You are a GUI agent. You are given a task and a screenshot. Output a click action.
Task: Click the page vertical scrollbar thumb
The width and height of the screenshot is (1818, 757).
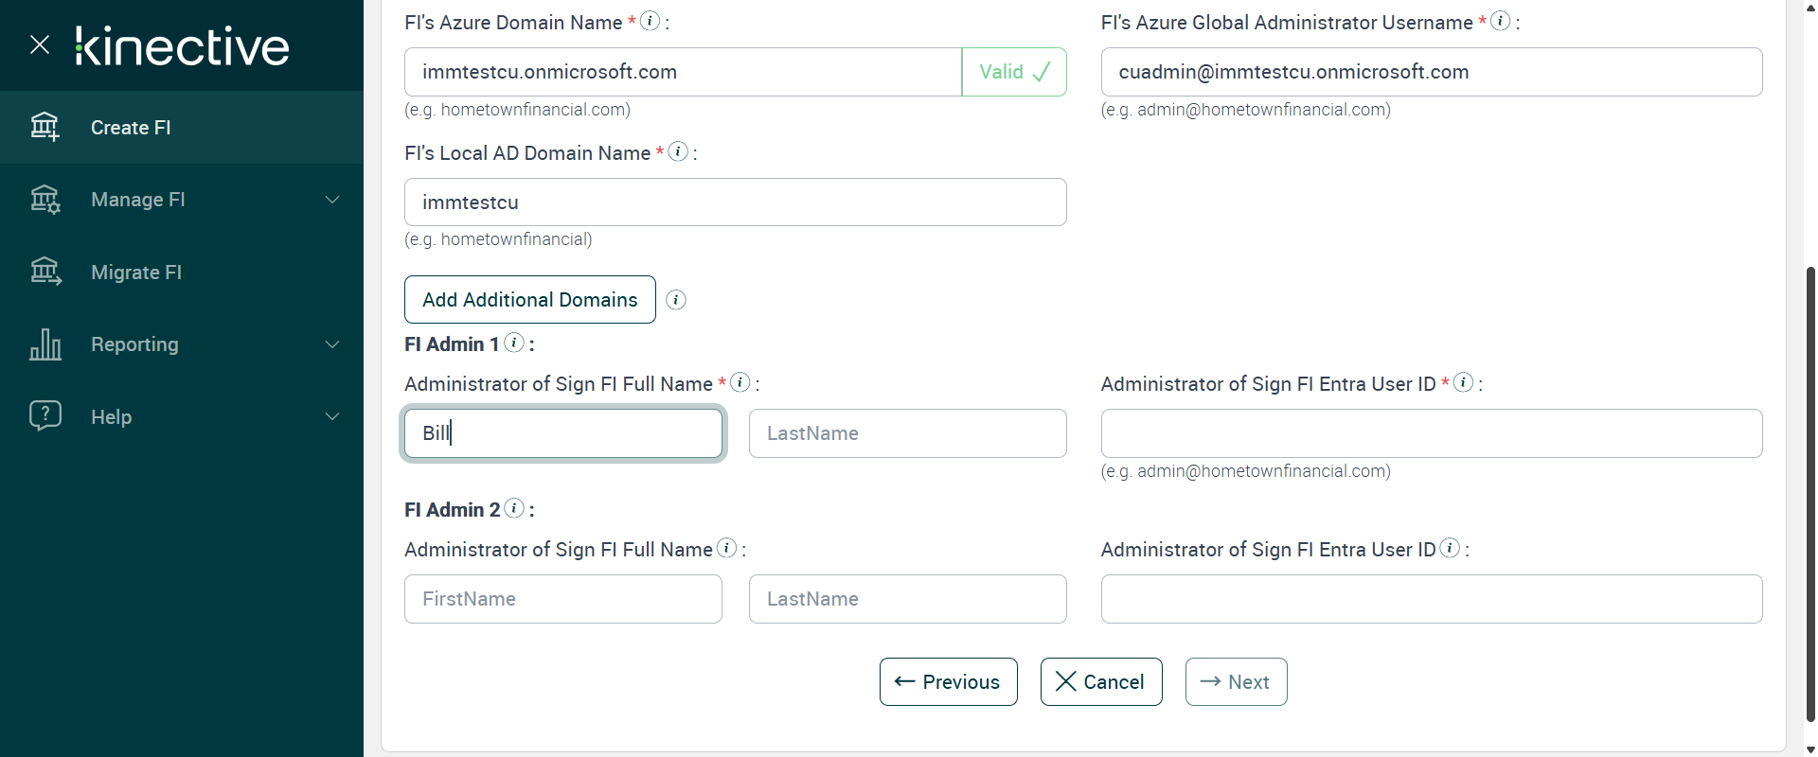coord(1810,492)
